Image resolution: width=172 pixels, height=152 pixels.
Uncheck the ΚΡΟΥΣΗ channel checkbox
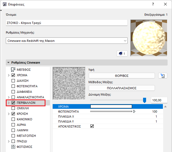(x=13, y=114)
